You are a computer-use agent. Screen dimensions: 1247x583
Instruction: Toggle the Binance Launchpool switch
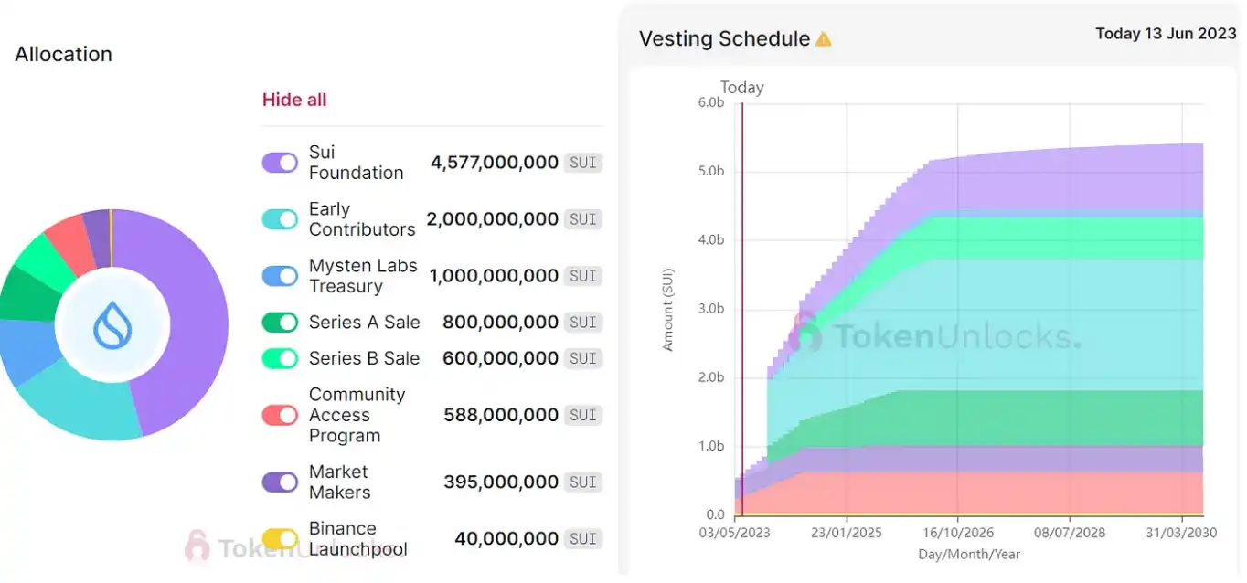(280, 538)
